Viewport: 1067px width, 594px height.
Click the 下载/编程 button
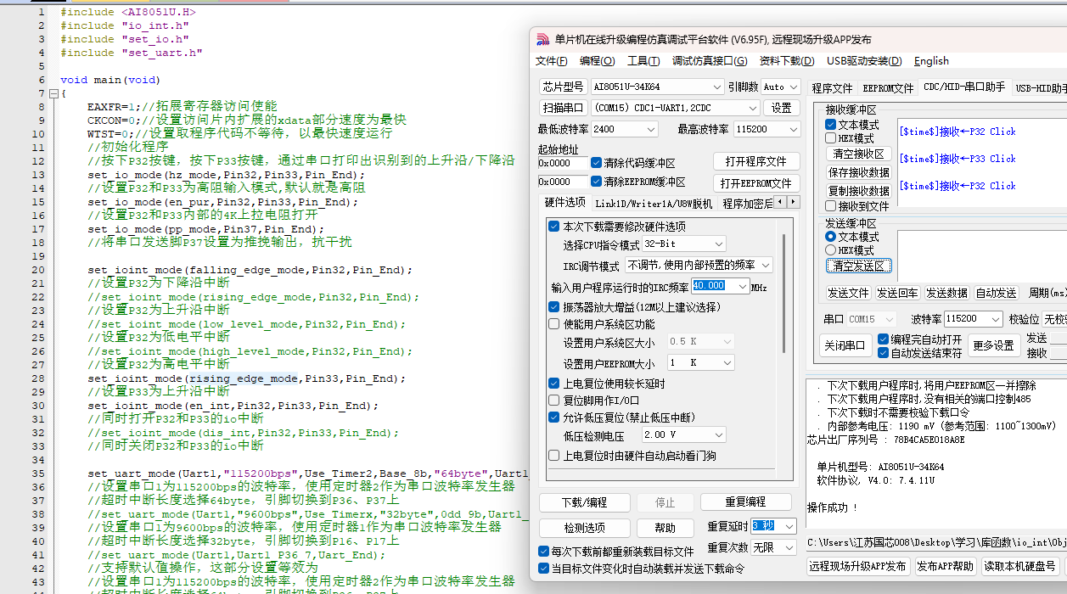coord(585,502)
